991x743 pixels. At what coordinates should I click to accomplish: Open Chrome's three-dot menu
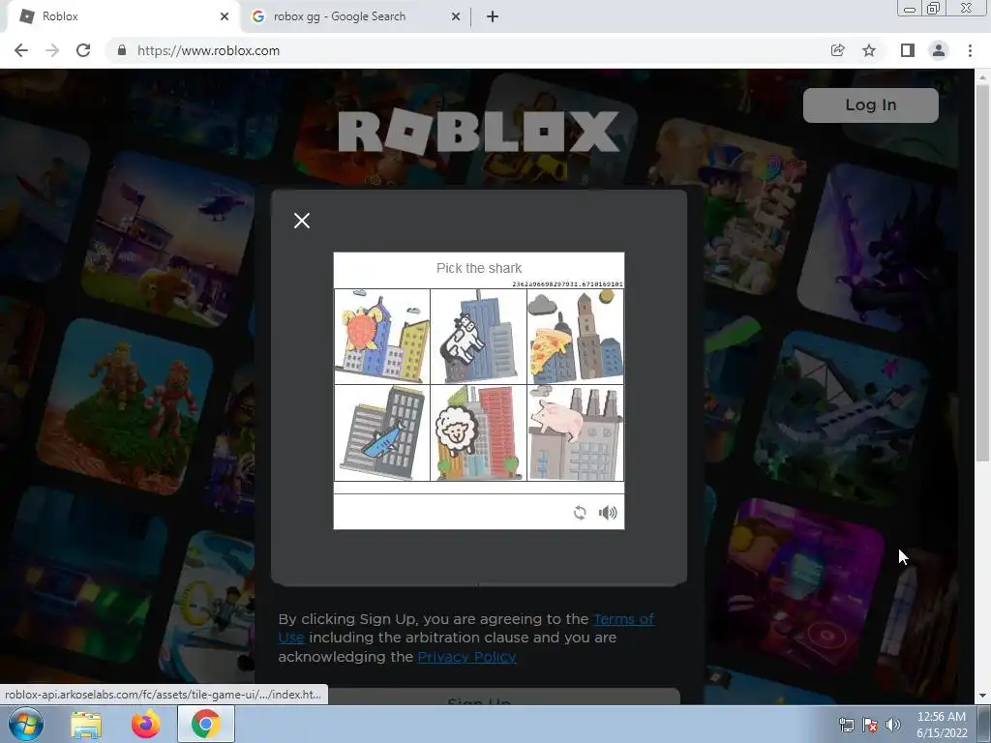(x=970, y=50)
